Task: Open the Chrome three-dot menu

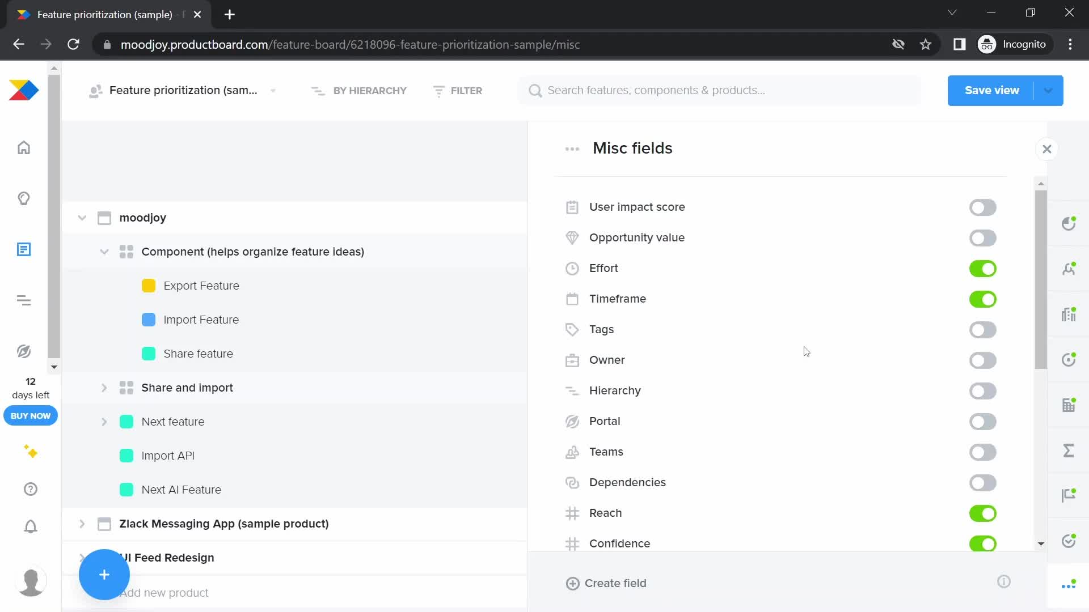Action: click(1070, 44)
